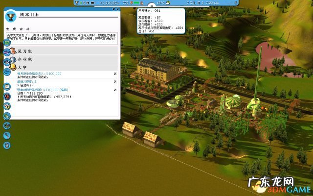Click the +500 happy guests line in tooltip
This screenshot has height=196, width=313.
[x=151, y=21]
